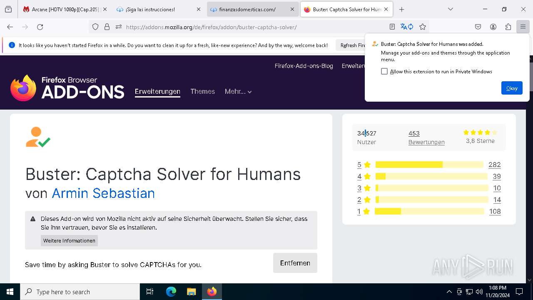Click Okay in extension added popup
This screenshot has width=533, height=300.
point(512,88)
